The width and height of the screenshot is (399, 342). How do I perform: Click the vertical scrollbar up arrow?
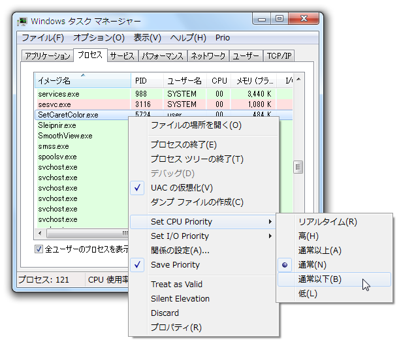298,79
